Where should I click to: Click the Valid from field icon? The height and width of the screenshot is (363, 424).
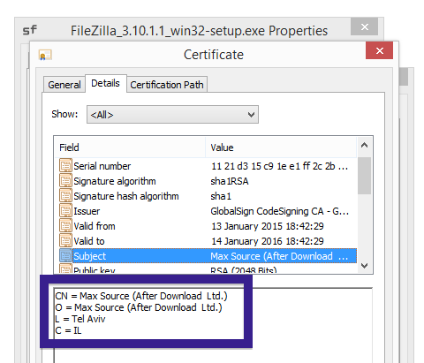click(65, 225)
